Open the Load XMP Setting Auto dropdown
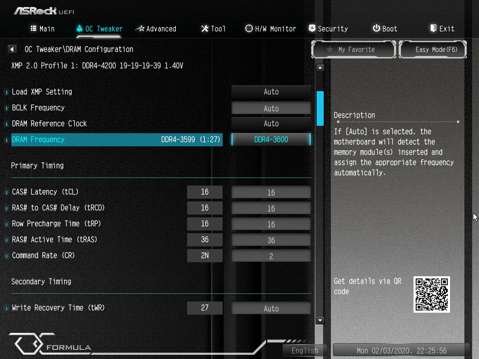Image resolution: width=479 pixels, height=359 pixels. click(x=271, y=92)
